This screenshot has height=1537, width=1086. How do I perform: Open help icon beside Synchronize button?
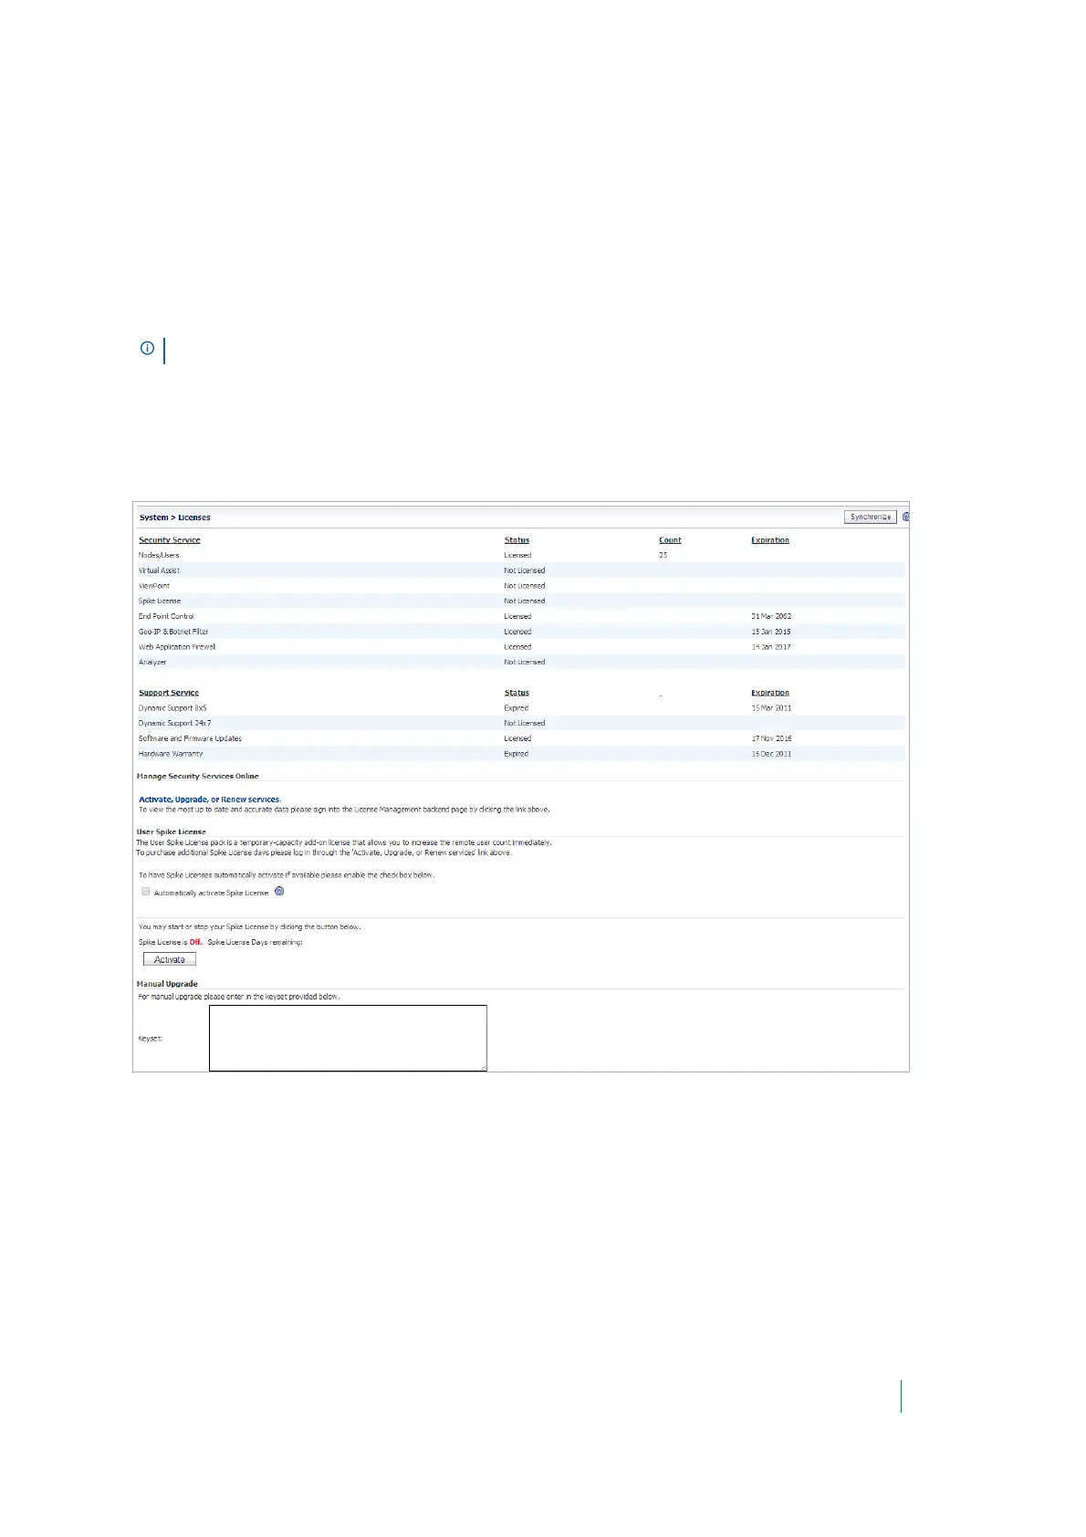pos(905,517)
